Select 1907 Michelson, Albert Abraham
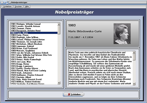This screenshot has width=147, height=103. pyautogui.click(x=34, y=44)
